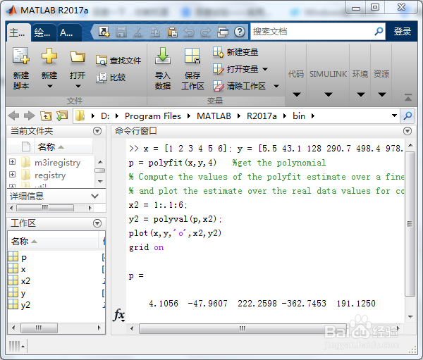Sort workspace by Name (名称) column
This screenshot has height=360, width=423.
tap(53, 241)
